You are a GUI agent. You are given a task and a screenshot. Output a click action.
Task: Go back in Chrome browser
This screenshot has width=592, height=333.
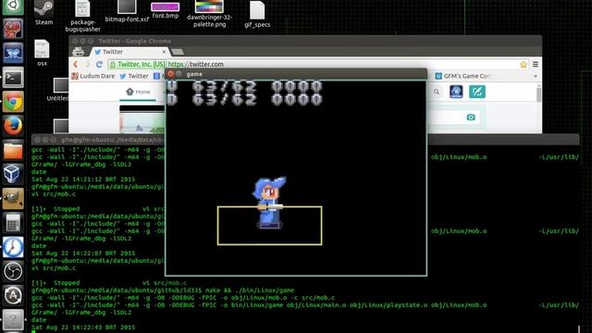[76, 64]
